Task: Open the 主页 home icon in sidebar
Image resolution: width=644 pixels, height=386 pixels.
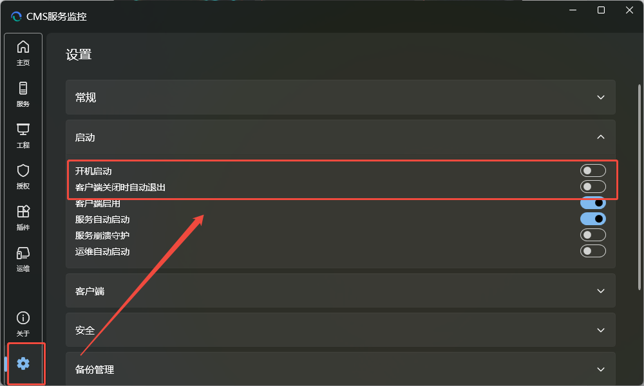Action: [23, 52]
